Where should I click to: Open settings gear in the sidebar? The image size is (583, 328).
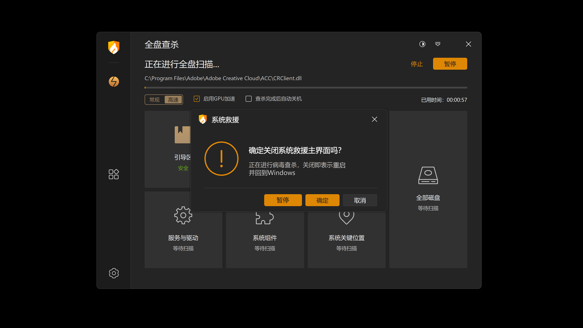click(x=114, y=273)
